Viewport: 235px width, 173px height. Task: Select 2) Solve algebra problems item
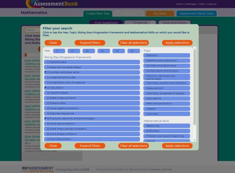(92, 108)
